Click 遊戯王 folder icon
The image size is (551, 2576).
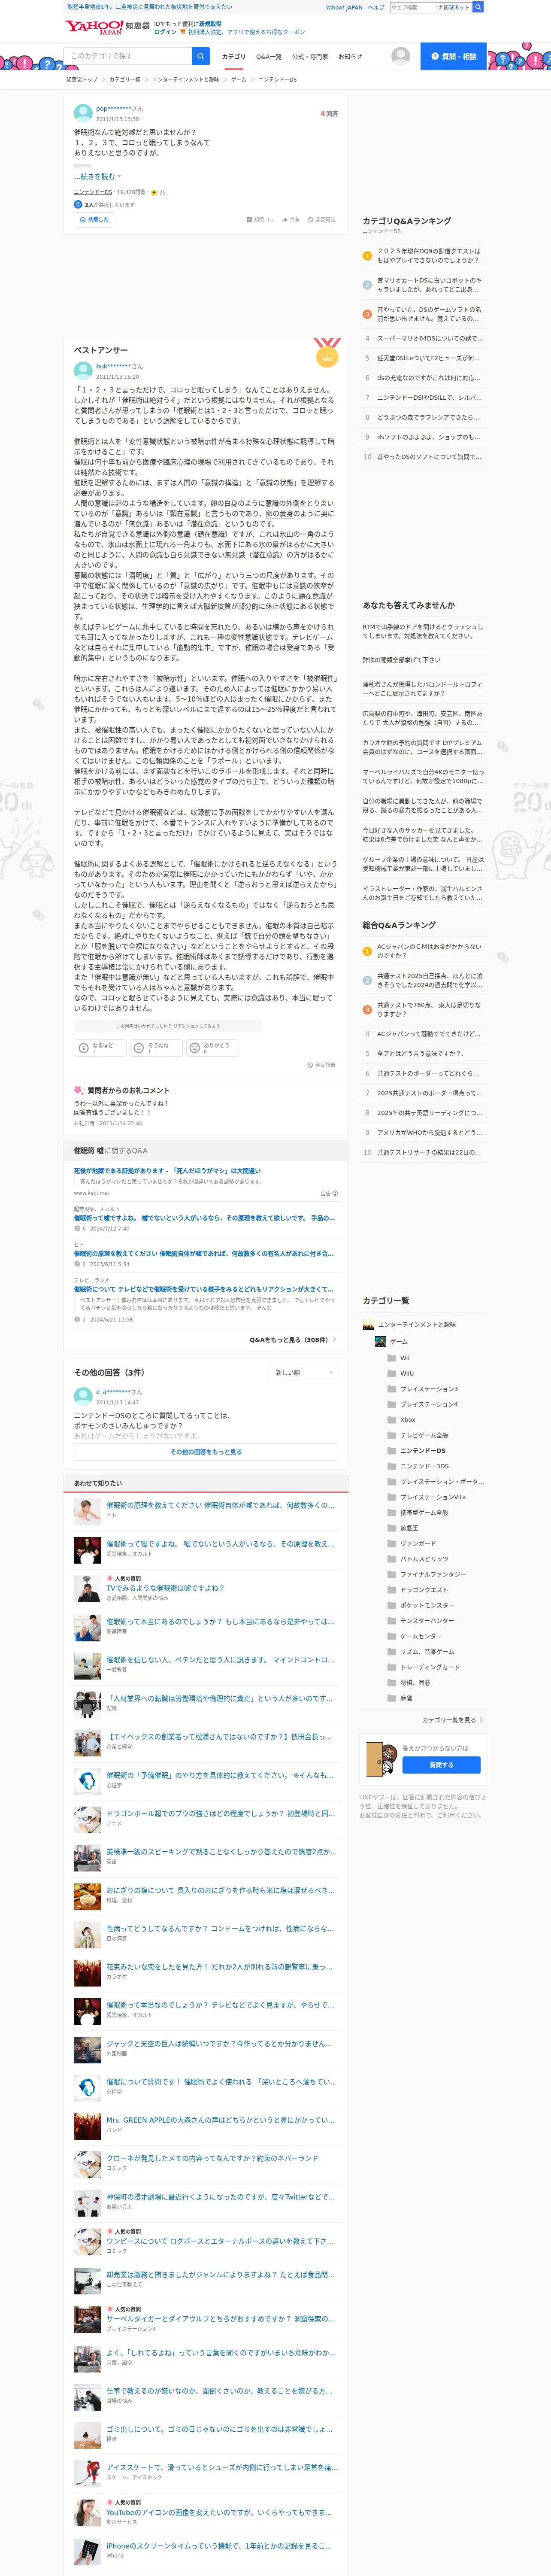click(392, 1528)
